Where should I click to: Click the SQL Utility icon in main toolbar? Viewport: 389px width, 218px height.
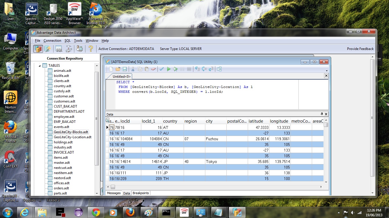coord(59,49)
